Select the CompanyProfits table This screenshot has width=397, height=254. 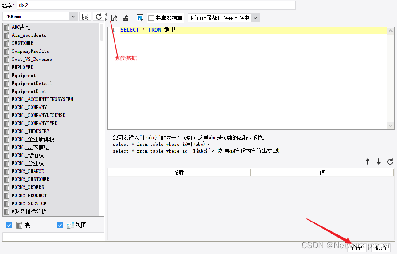click(x=30, y=51)
